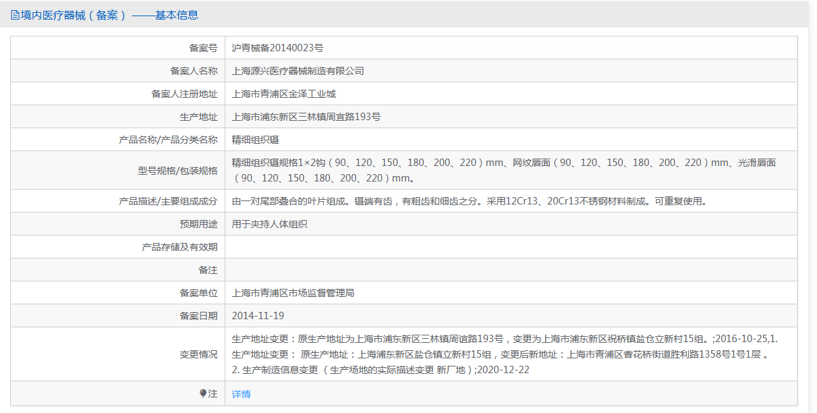The height and width of the screenshot is (413, 817).
Task: Click the 生产地址 label
Action: pos(198,117)
